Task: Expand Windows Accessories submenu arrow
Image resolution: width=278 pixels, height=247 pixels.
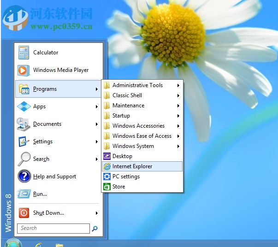Action: [x=178, y=126]
